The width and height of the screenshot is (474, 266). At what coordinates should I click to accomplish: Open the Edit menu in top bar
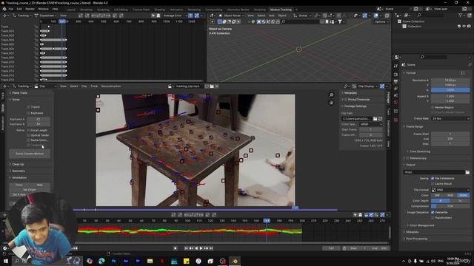[19, 9]
